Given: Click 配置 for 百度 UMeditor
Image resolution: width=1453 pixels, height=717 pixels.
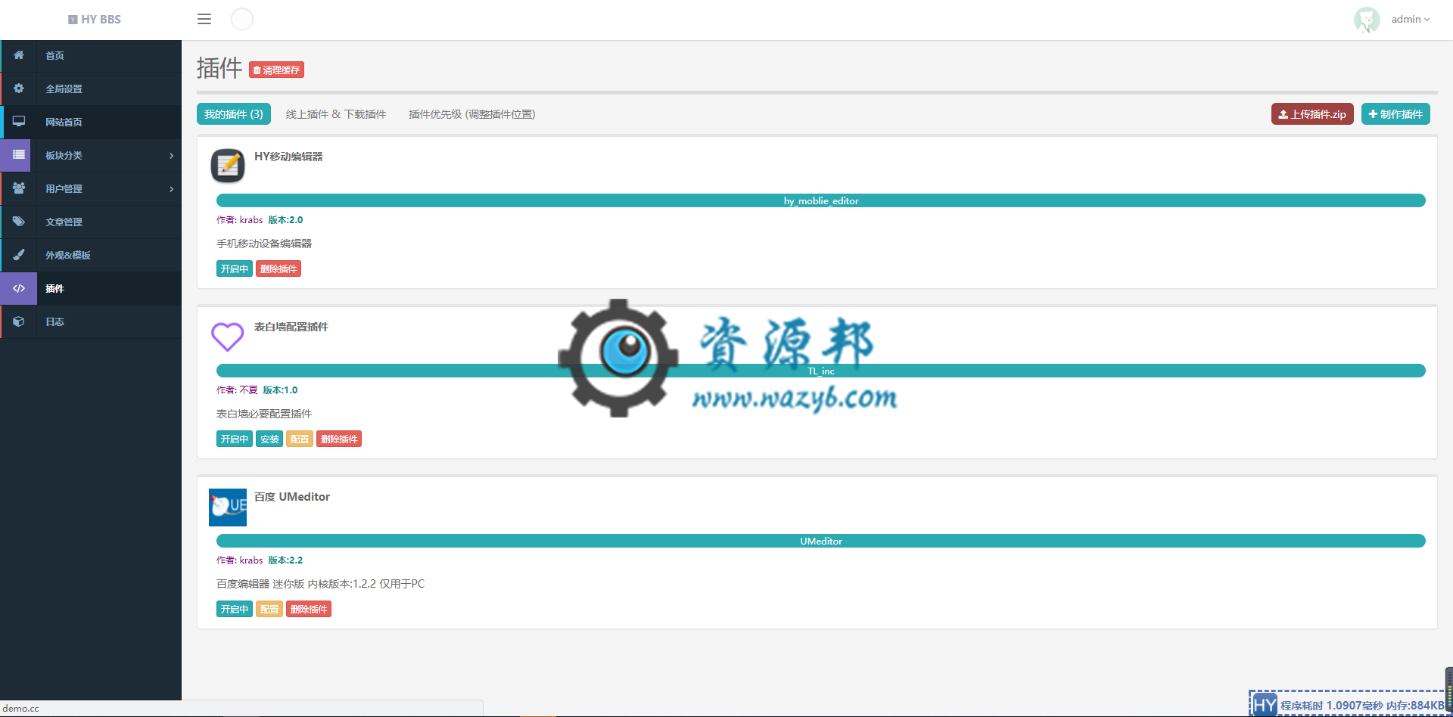Looking at the screenshot, I should pyautogui.click(x=269, y=609).
